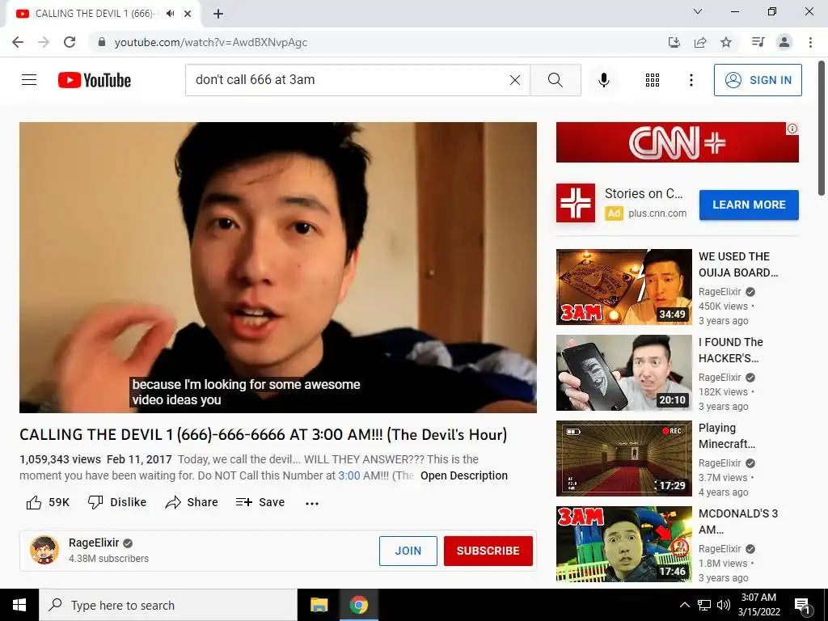Click the SIGN IN button

tap(758, 80)
